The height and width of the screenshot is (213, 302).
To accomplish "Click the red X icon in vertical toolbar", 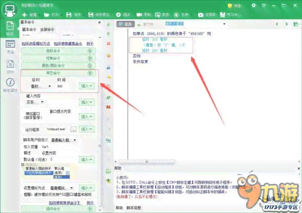I will click(x=108, y=43).
